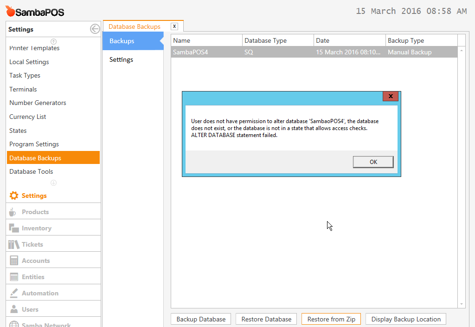Select Database Backups in sidebar

pyautogui.click(x=53, y=158)
